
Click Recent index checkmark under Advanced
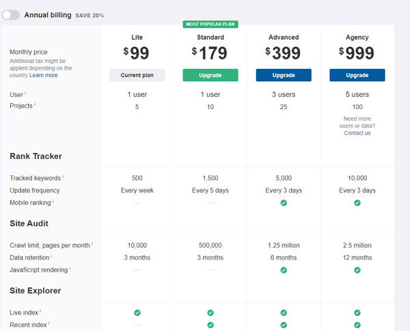tap(284, 325)
